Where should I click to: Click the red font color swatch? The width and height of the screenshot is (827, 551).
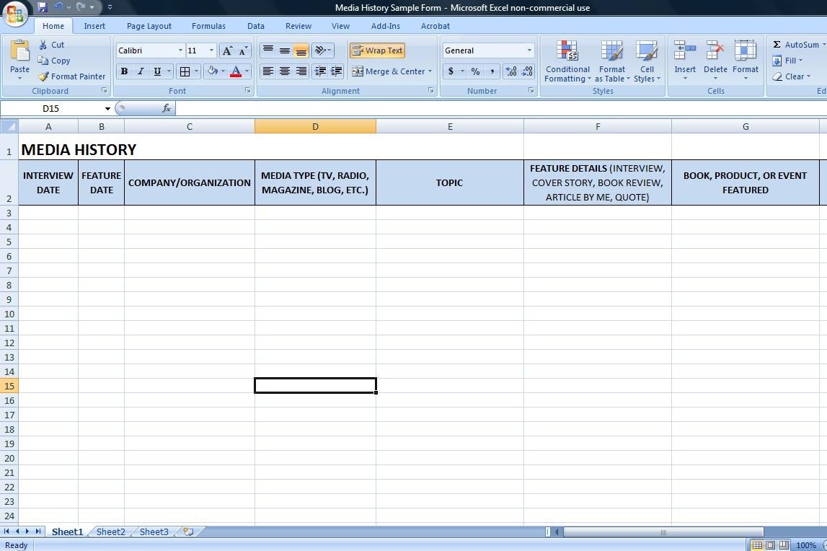236,71
